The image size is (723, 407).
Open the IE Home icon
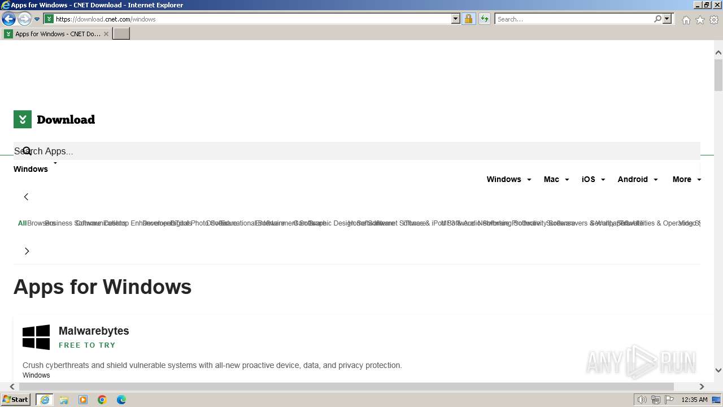point(686,20)
